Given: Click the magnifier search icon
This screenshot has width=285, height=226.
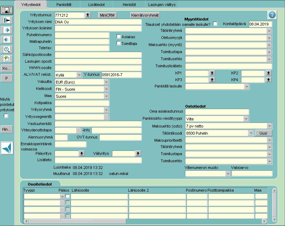Looking at the screenshot, I should click(7, 49).
